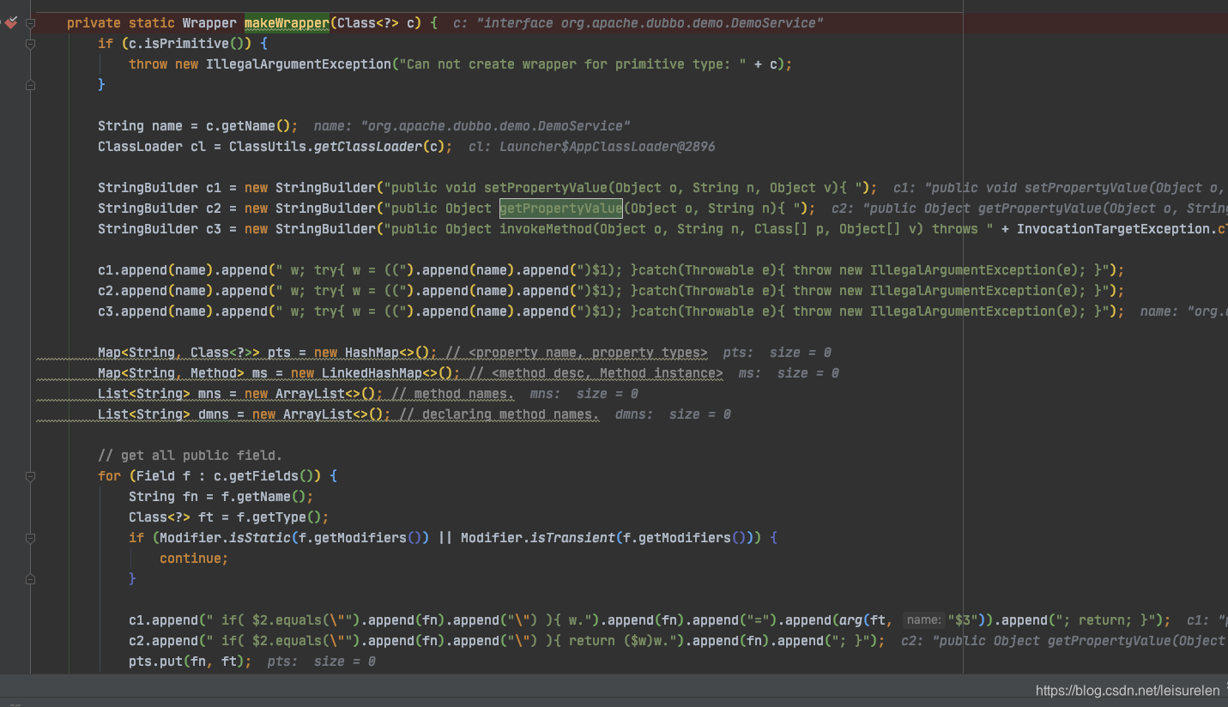The image size is (1228, 707).
Task: Click invokeMethod in the c3 line
Action: pyautogui.click(x=546, y=229)
